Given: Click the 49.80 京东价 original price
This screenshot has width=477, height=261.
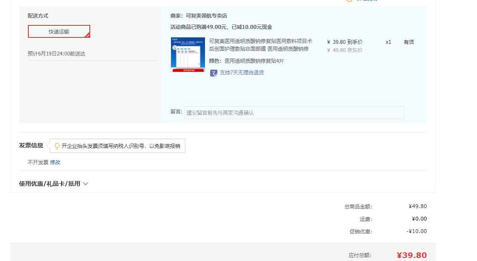Looking at the screenshot, I should coord(345,50).
